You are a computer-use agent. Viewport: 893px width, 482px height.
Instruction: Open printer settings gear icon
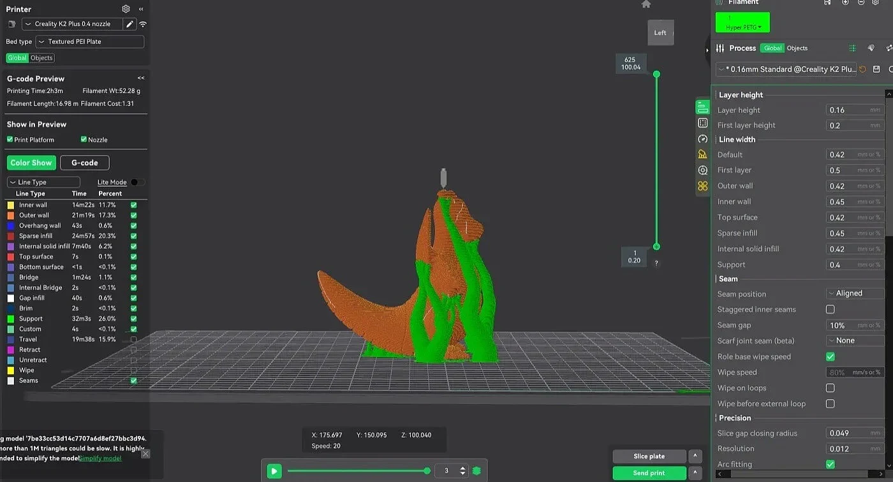[126, 9]
